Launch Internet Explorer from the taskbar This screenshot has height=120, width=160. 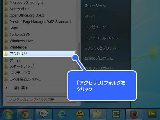[x=62, y=114]
